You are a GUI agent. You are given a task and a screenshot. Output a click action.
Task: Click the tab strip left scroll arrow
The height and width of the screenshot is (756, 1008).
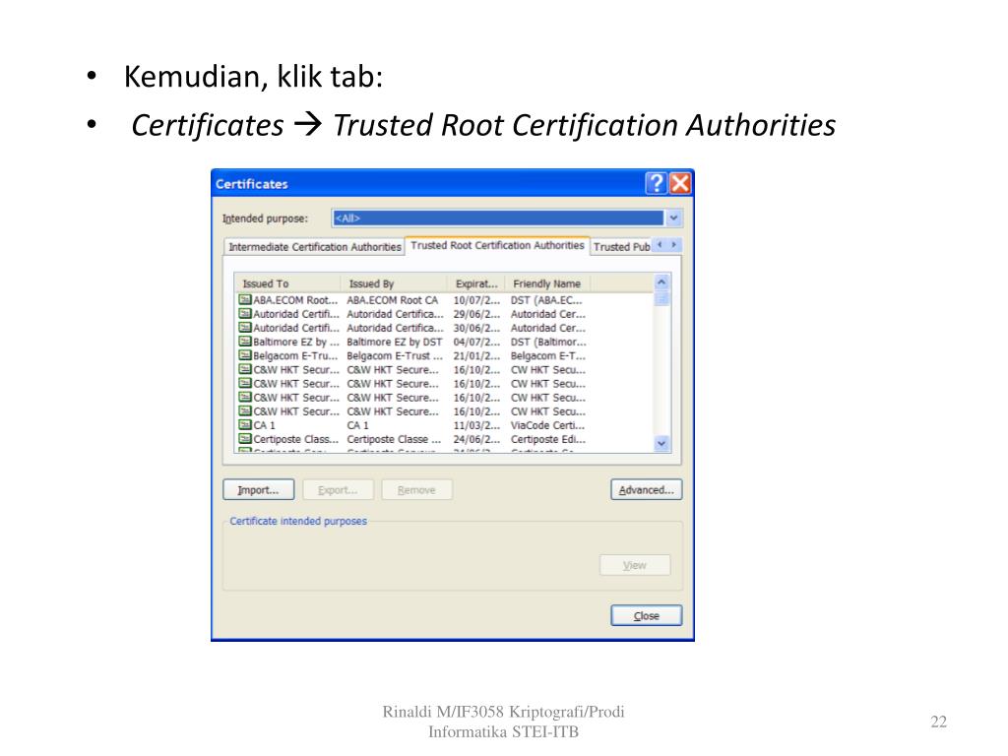(x=660, y=245)
